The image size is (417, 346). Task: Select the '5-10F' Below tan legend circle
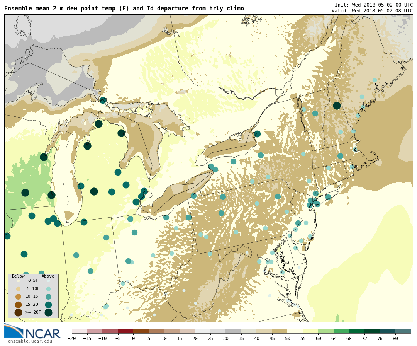click(x=18, y=289)
